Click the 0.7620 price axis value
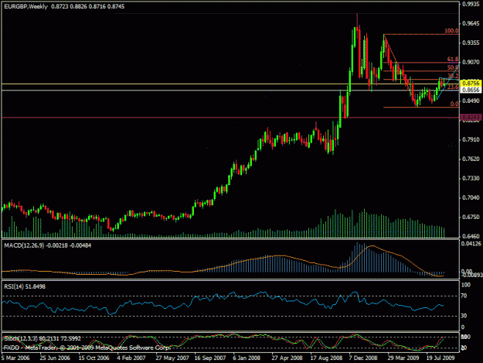Screen dimensions: 483x363 (471, 159)
